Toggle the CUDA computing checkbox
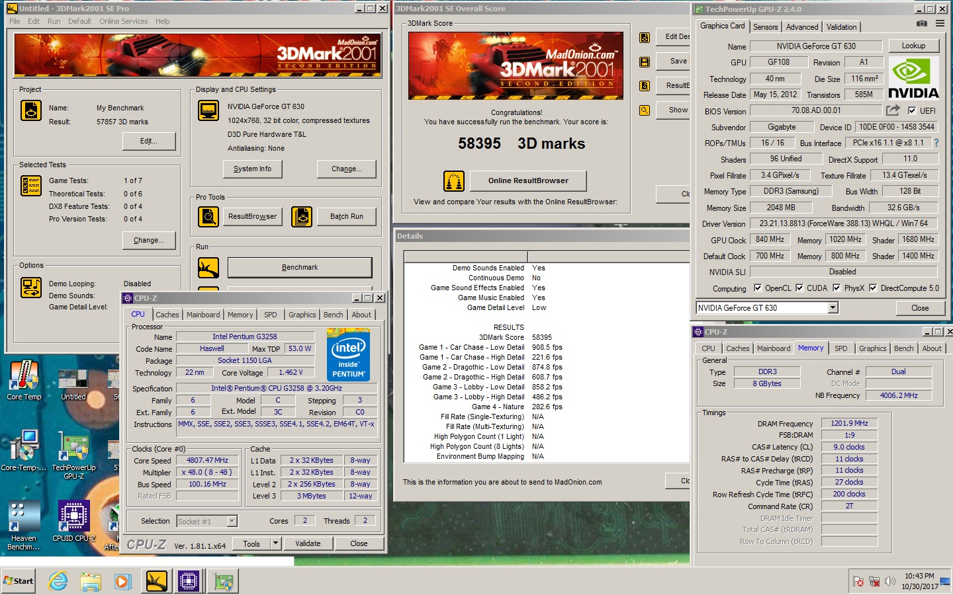 click(x=799, y=288)
